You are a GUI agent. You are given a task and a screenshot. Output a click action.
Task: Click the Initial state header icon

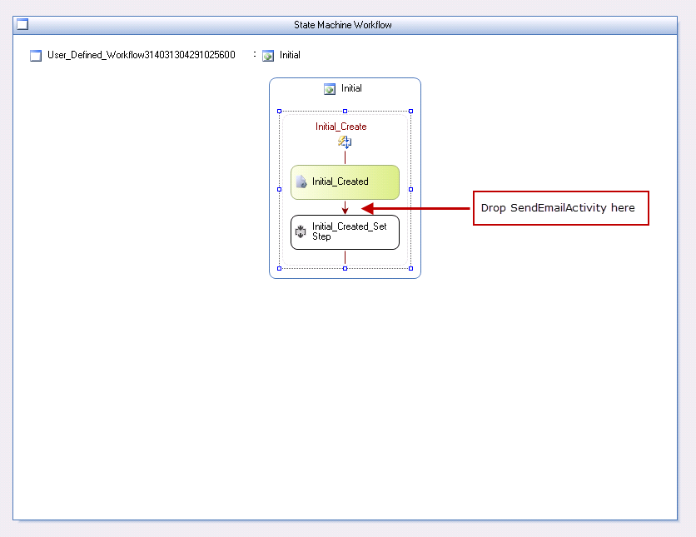tap(330, 89)
